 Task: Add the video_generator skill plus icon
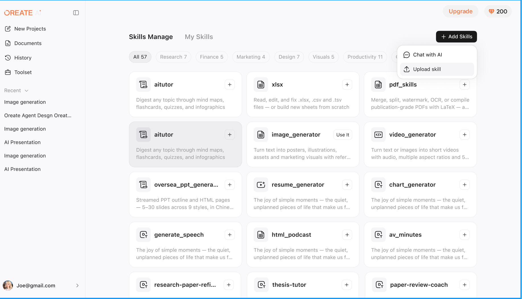coord(465,135)
